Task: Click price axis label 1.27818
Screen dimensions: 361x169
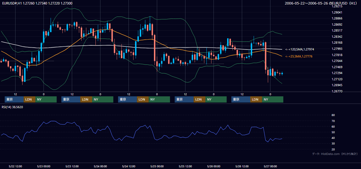Action: 337,55
